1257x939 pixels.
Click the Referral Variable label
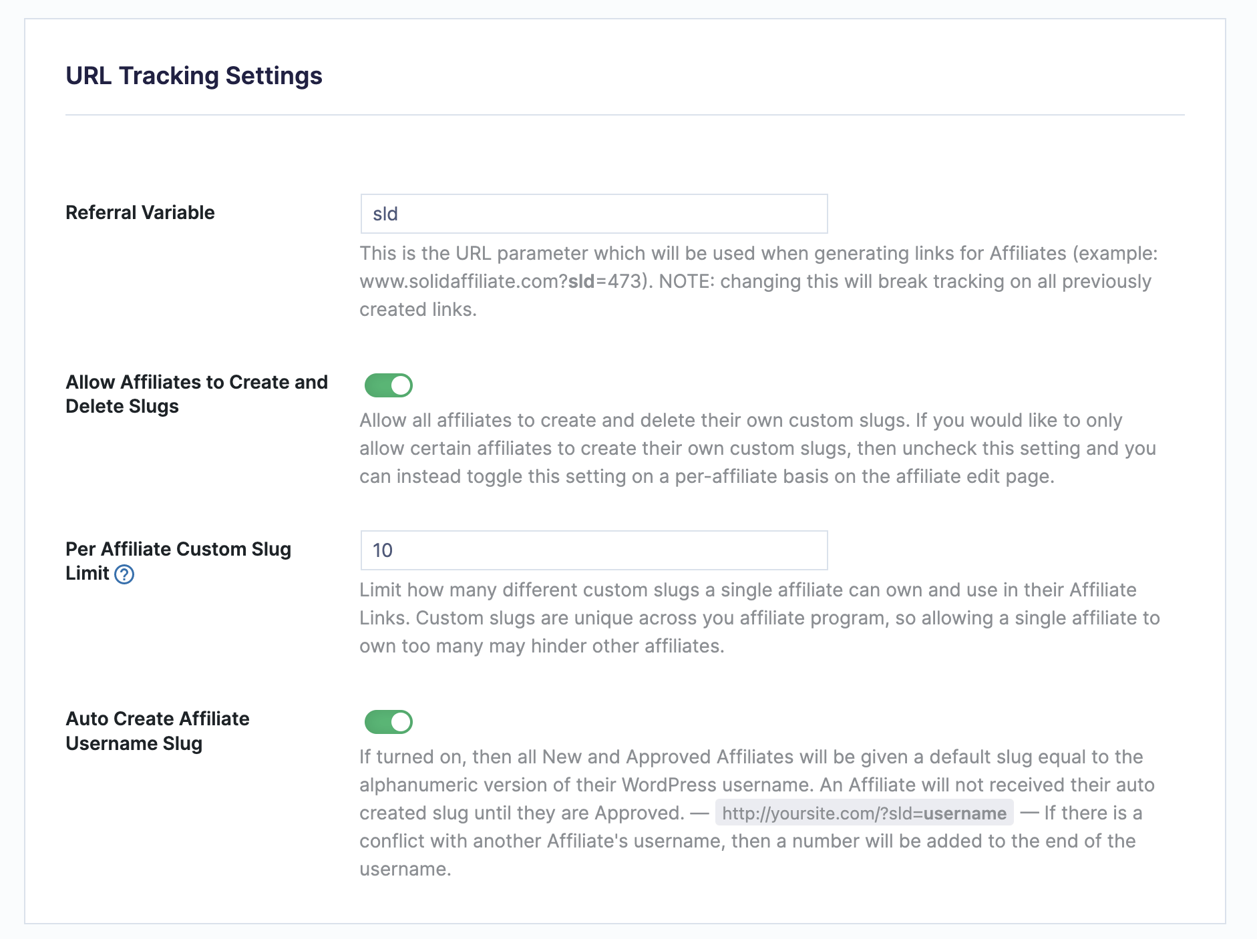coord(140,212)
